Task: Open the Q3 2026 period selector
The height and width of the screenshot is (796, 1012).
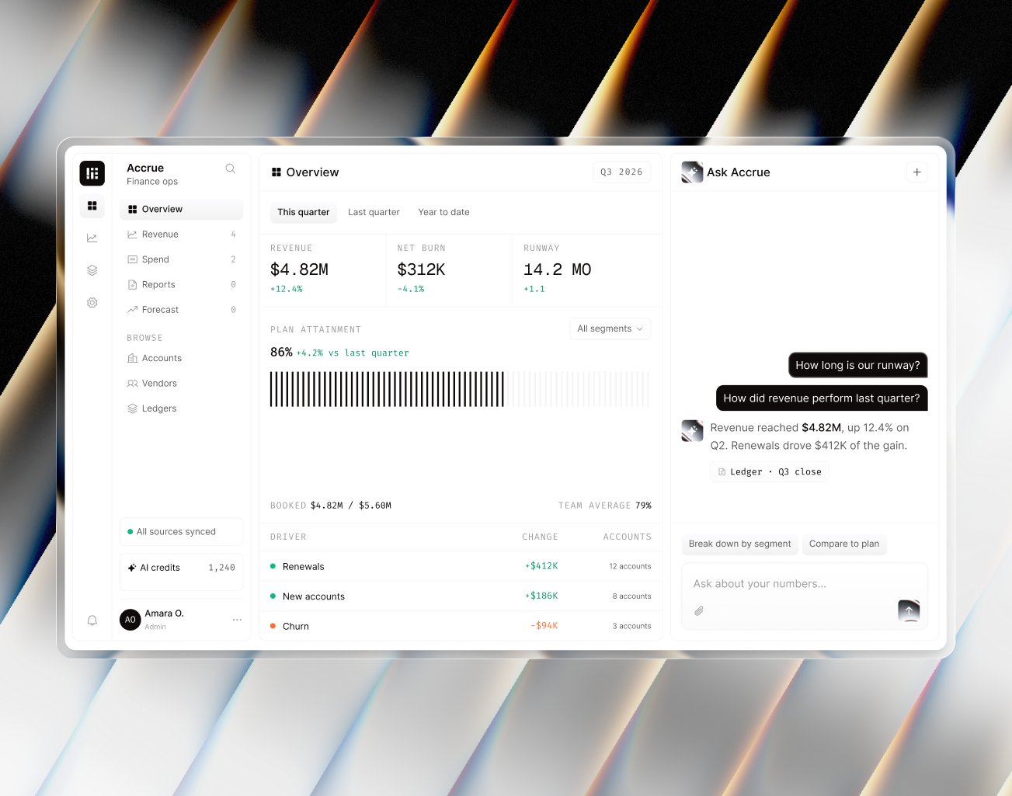Action: (x=621, y=172)
